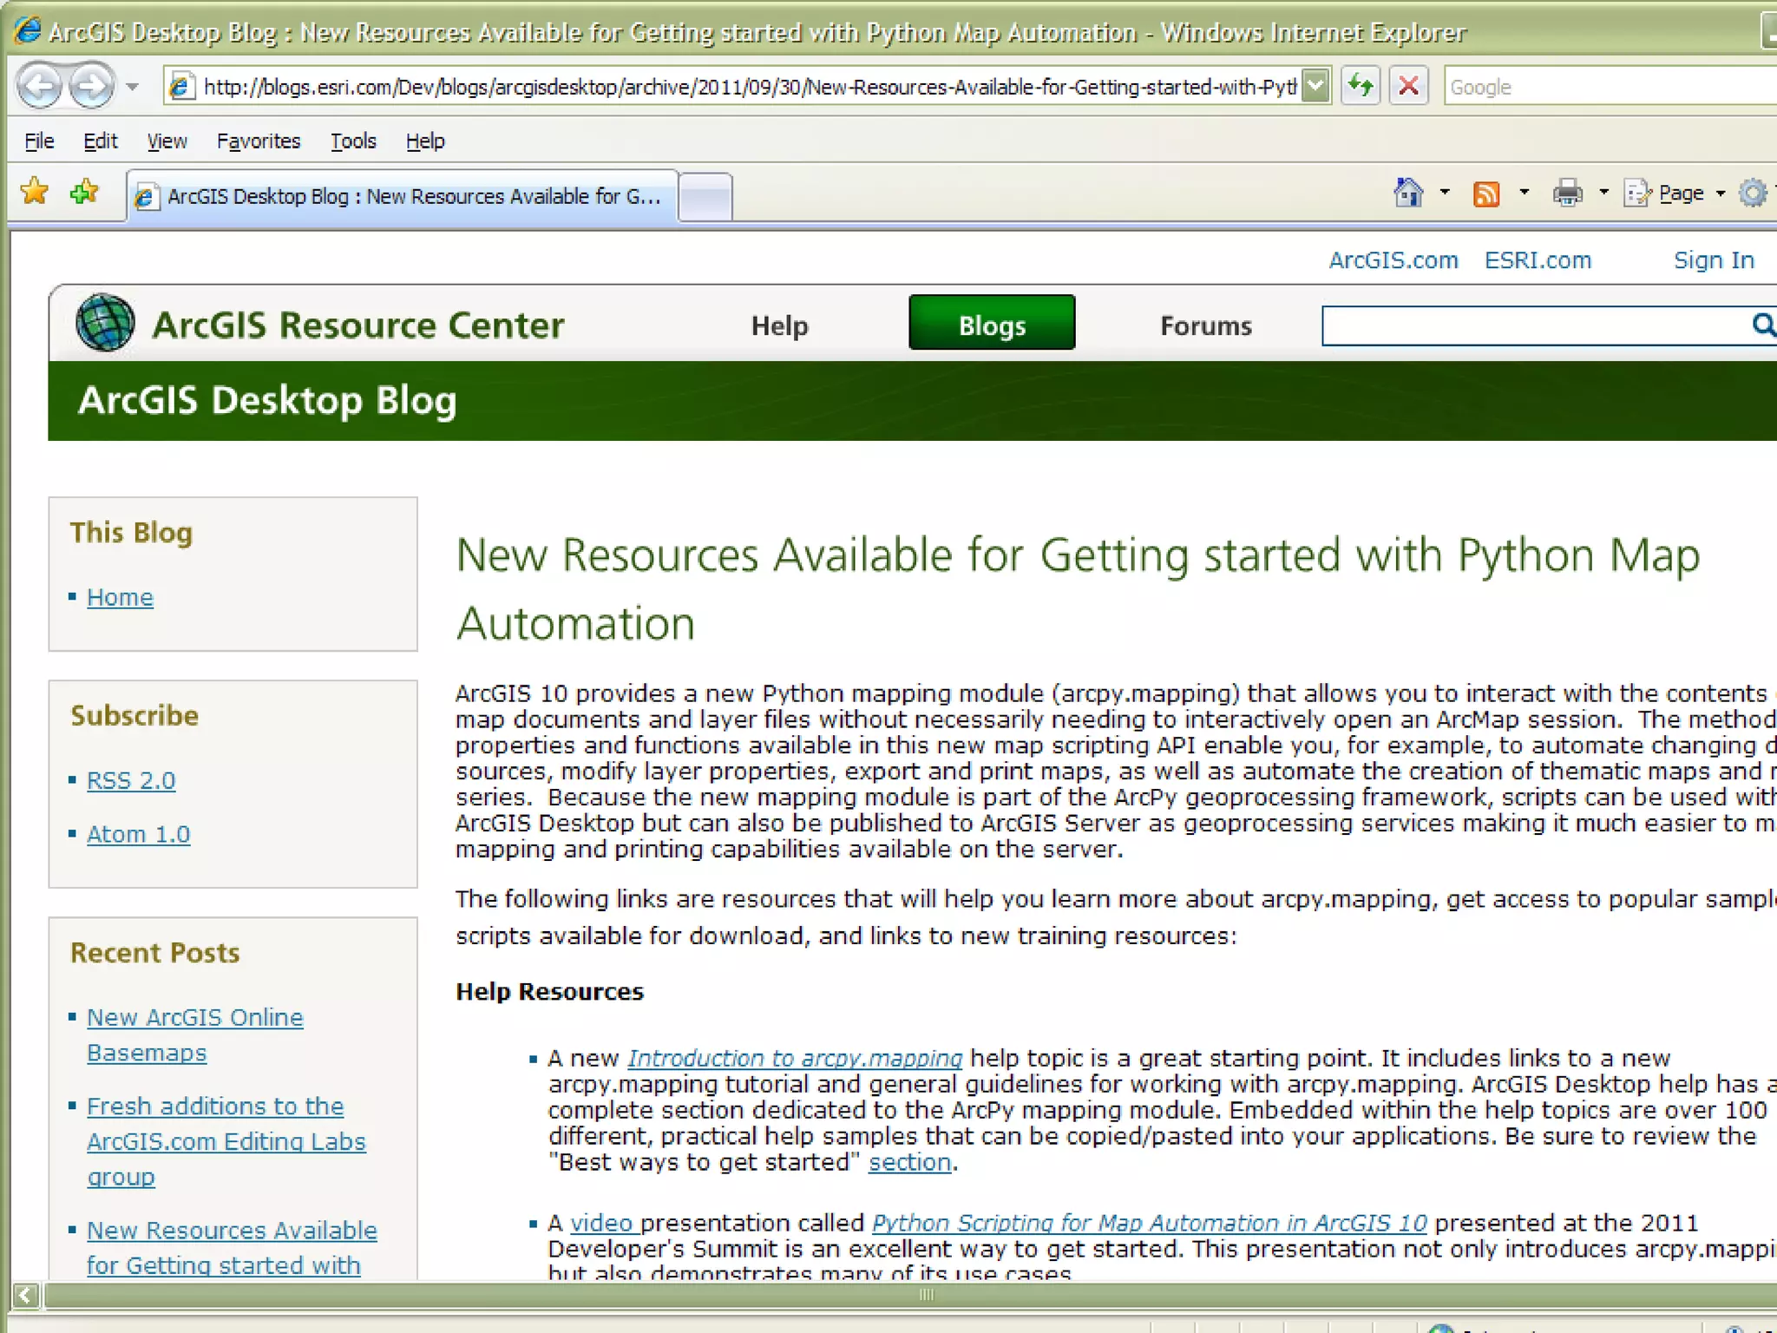Image resolution: width=1777 pixels, height=1333 pixels.
Task: Open Favorites Center star icon
Action: point(35,192)
